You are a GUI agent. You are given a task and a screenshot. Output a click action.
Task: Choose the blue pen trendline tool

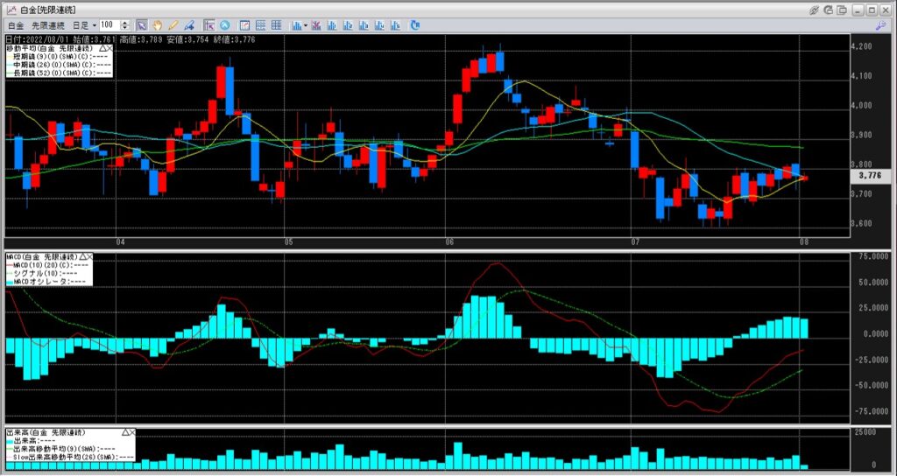click(189, 25)
